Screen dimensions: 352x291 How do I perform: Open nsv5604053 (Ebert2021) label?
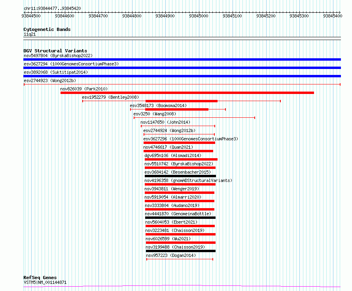click(x=171, y=222)
